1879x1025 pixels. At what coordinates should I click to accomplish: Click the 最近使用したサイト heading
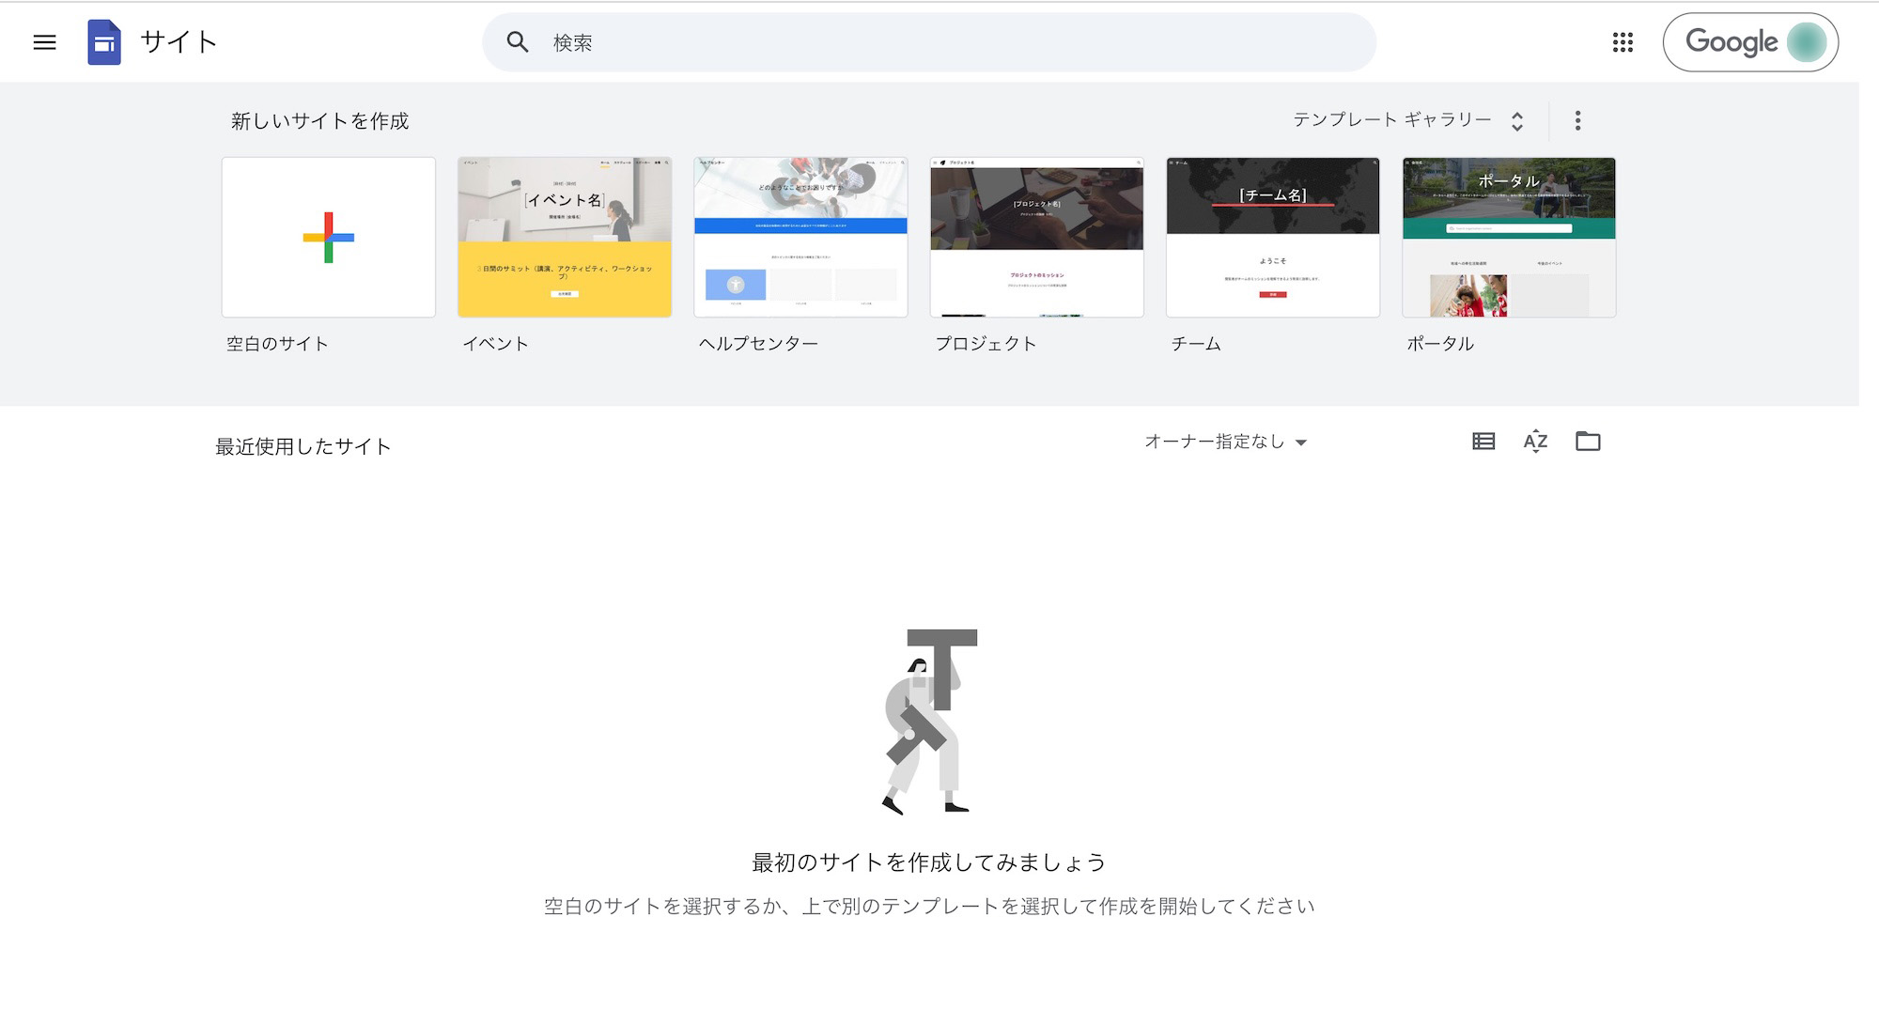[303, 446]
